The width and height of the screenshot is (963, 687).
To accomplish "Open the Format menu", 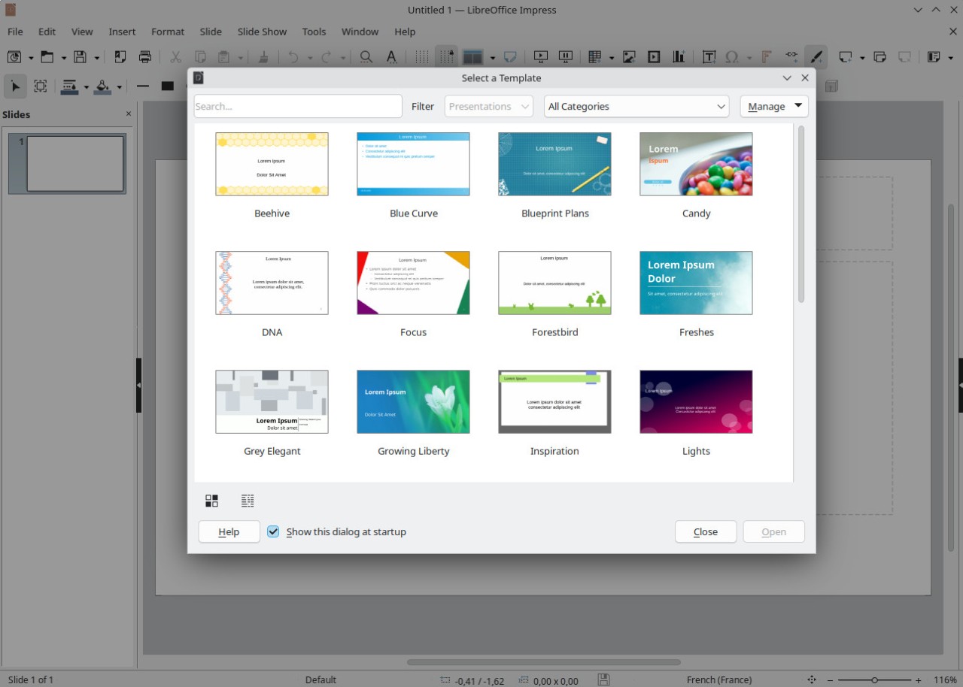I will tap(167, 32).
